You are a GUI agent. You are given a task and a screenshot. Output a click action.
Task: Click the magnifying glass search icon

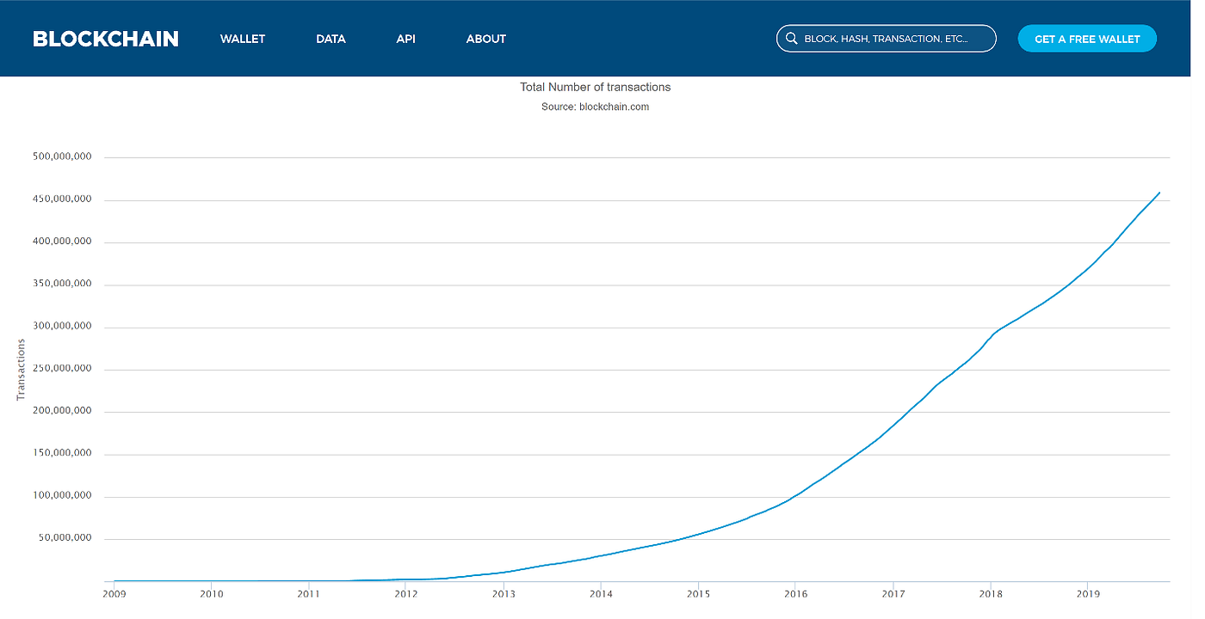point(791,38)
